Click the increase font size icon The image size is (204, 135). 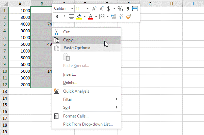click(94, 8)
